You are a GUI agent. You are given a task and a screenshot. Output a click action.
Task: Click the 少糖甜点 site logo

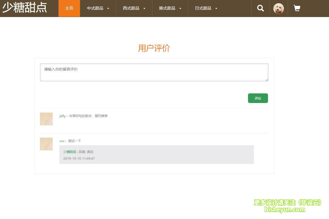click(x=25, y=8)
